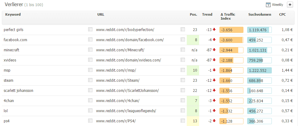Open www.reddit.com/r/bodyperfection/ link
The image size is (298, 126).
coord(125,30)
